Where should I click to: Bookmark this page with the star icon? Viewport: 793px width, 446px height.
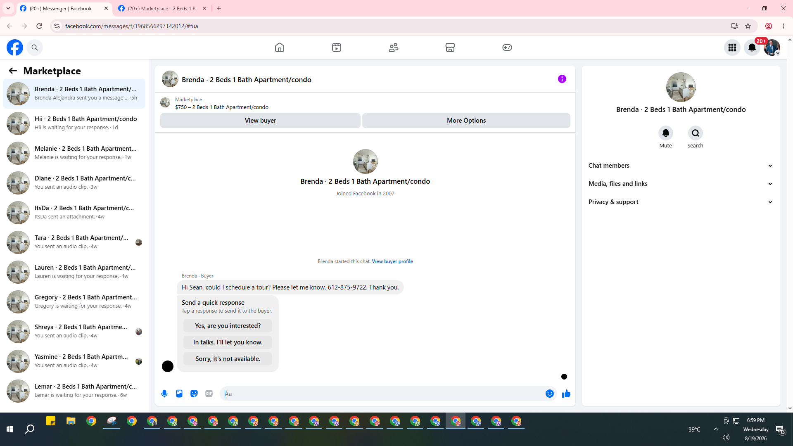point(748,26)
